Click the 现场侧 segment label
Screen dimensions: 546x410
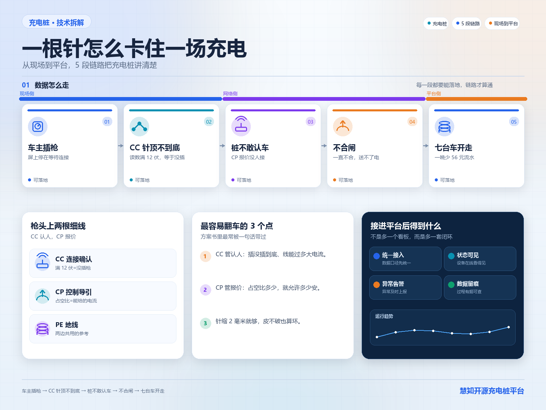click(x=27, y=94)
